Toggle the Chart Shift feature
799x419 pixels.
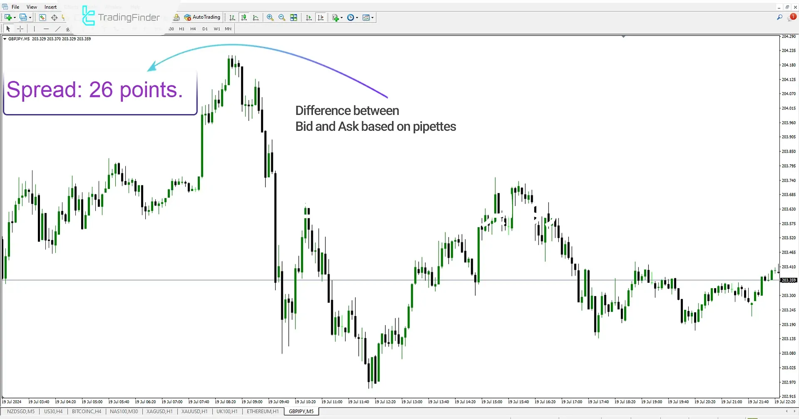[x=321, y=17]
